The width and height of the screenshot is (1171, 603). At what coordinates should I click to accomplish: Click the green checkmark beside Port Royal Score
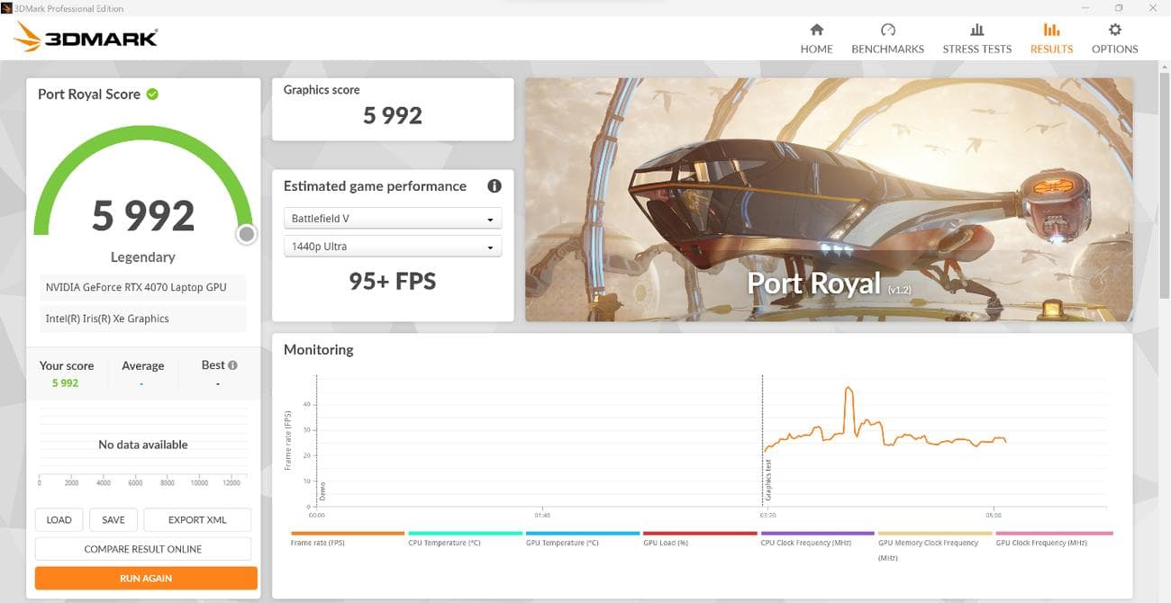pos(153,94)
